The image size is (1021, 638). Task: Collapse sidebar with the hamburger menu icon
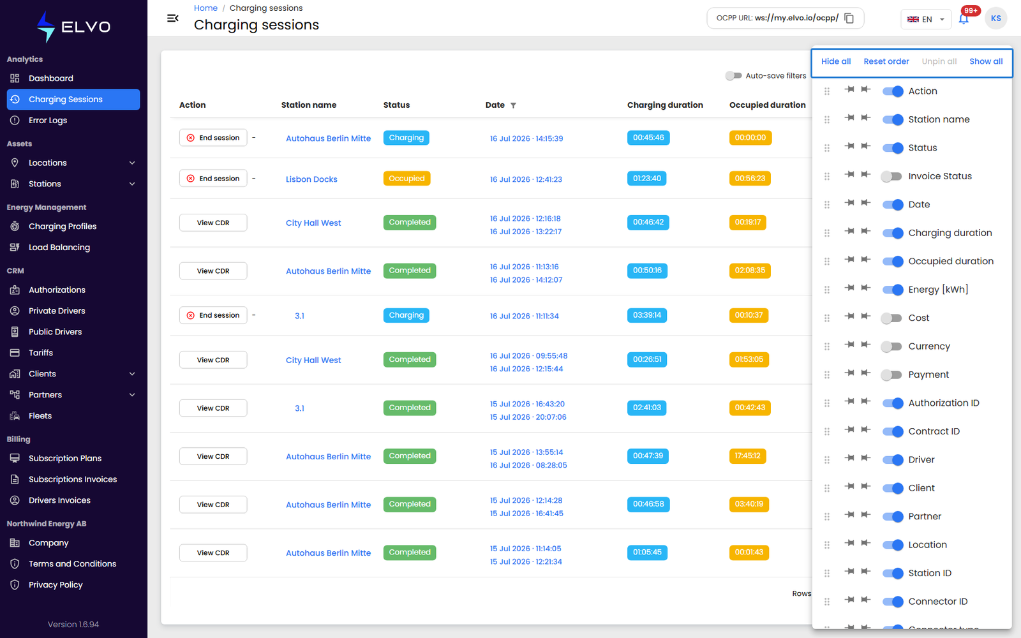172,19
